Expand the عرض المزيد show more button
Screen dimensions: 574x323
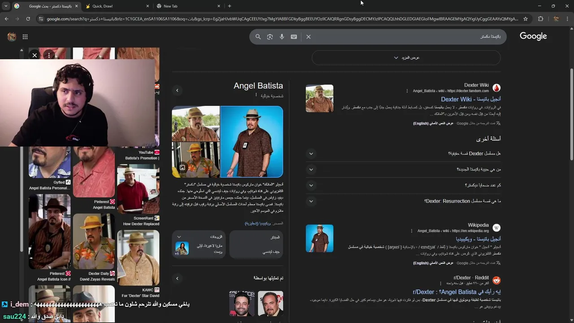pyautogui.click(x=406, y=58)
